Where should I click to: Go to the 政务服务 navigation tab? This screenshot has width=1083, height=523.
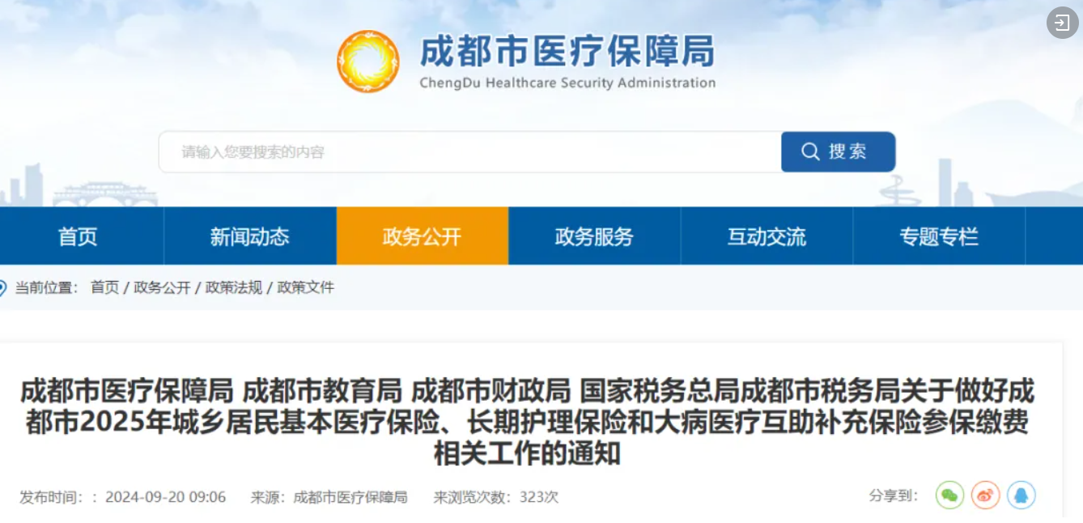594,236
